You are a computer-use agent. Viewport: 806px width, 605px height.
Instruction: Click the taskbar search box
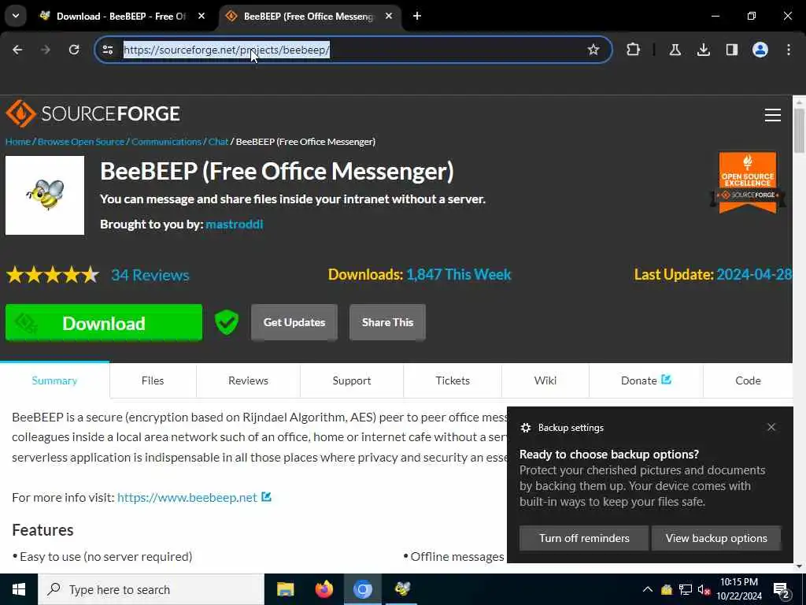tap(151, 589)
